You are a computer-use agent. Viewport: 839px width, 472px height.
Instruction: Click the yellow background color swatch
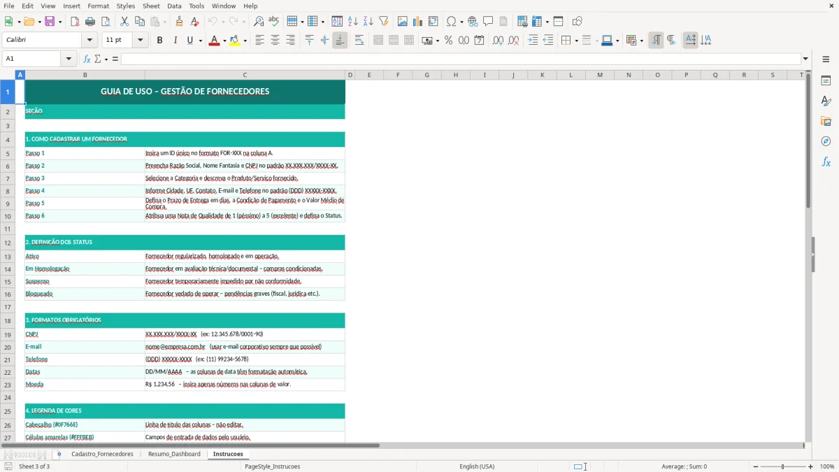pyautogui.click(x=234, y=41)
